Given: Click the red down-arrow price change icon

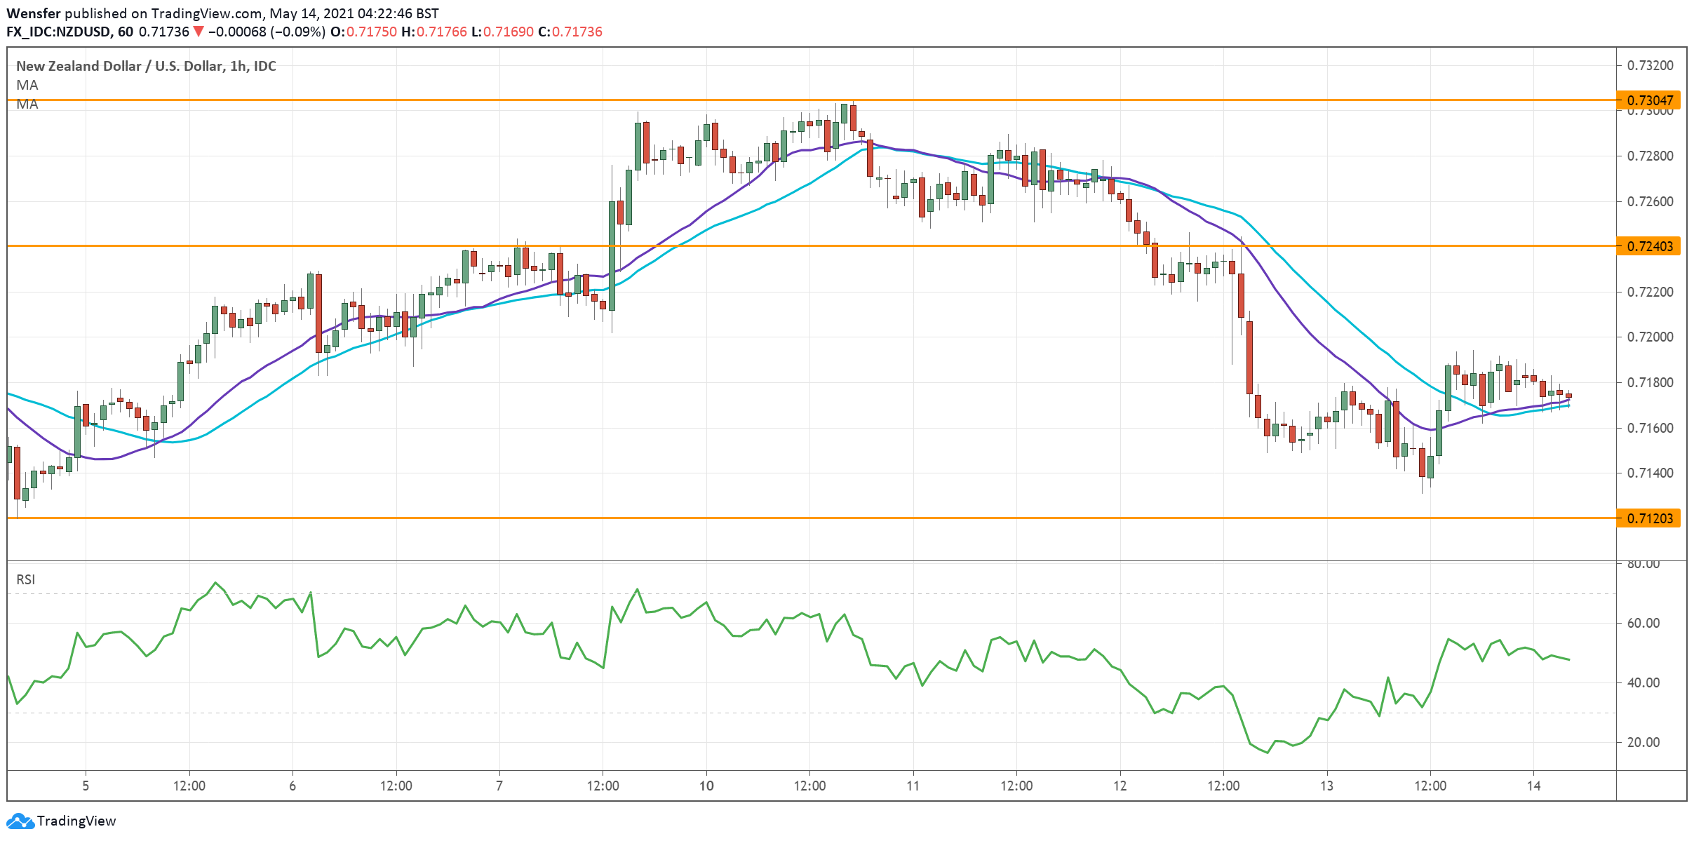Looking at the screenshot, I should (199, 32).
